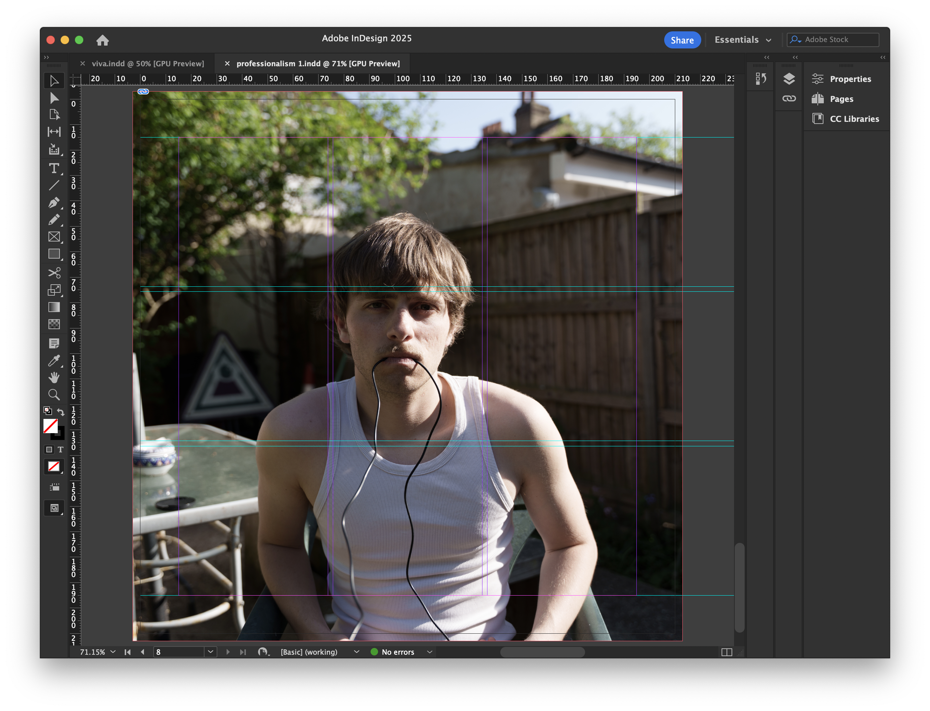The height and width of the screenshot is (711, 930).
Task: Select the Free Transform tool
Action: point(54,290)
